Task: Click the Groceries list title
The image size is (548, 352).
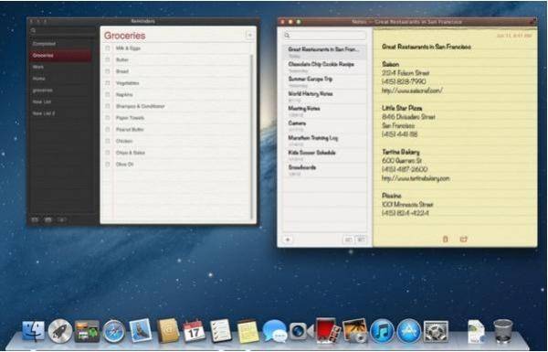Action: [x=125, y=36]
